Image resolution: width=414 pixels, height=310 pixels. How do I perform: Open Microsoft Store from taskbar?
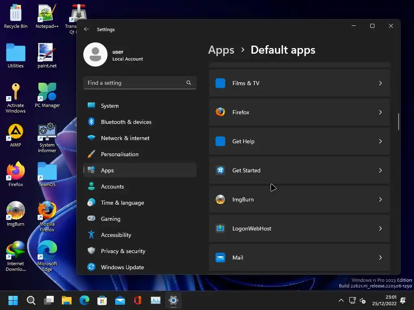click(x=102, y=300)
